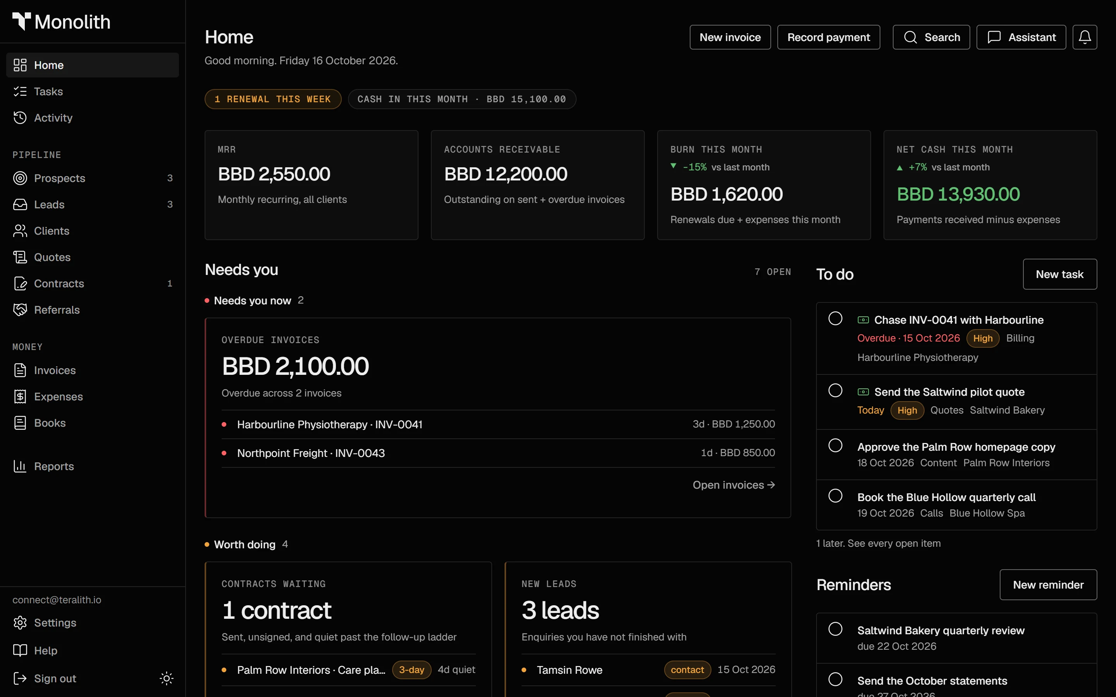Click the 3-day badge on Palm Row

click(412, 670)
